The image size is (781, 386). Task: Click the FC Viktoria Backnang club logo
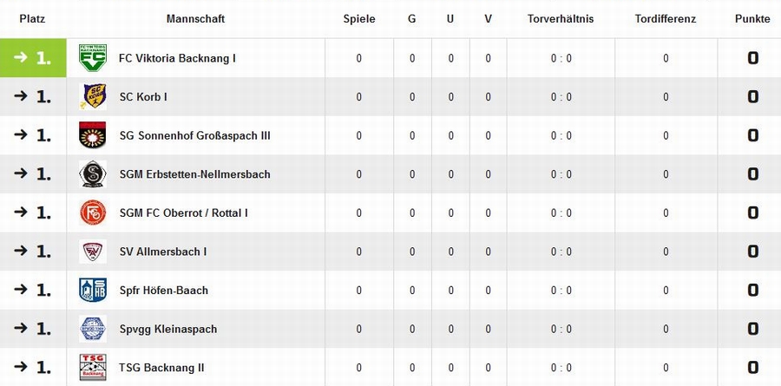[93, 58]
